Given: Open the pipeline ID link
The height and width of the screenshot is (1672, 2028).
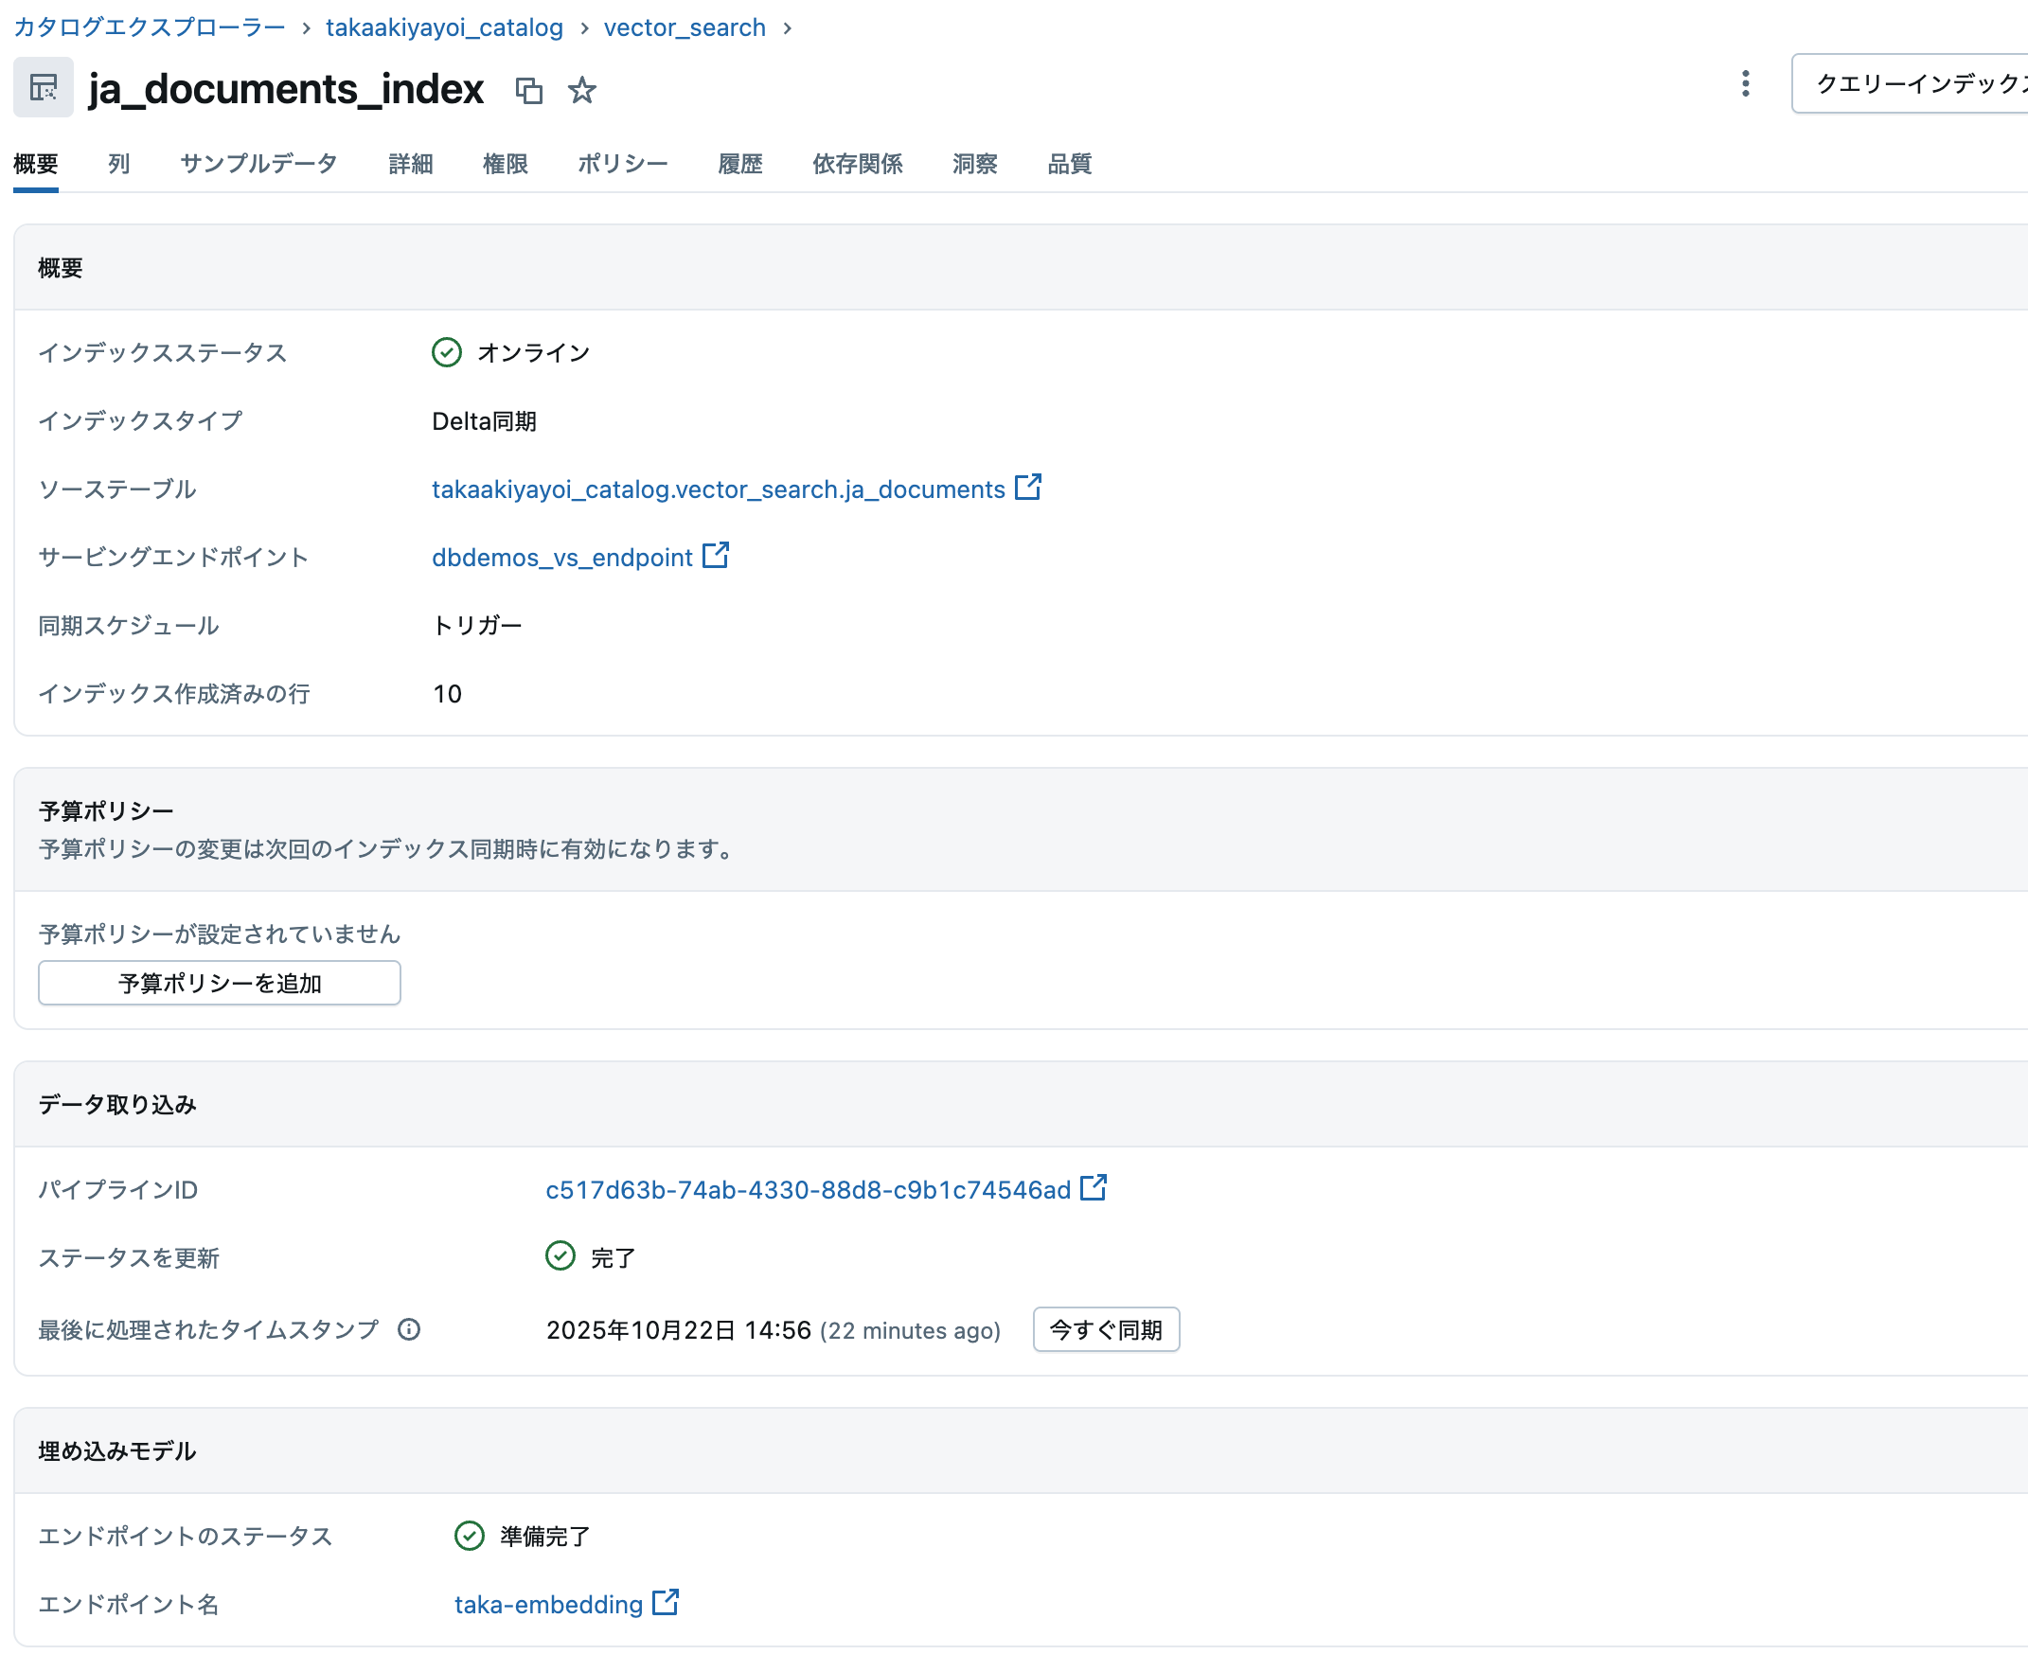Looking at the screenshot, I should click(807, 1188).
